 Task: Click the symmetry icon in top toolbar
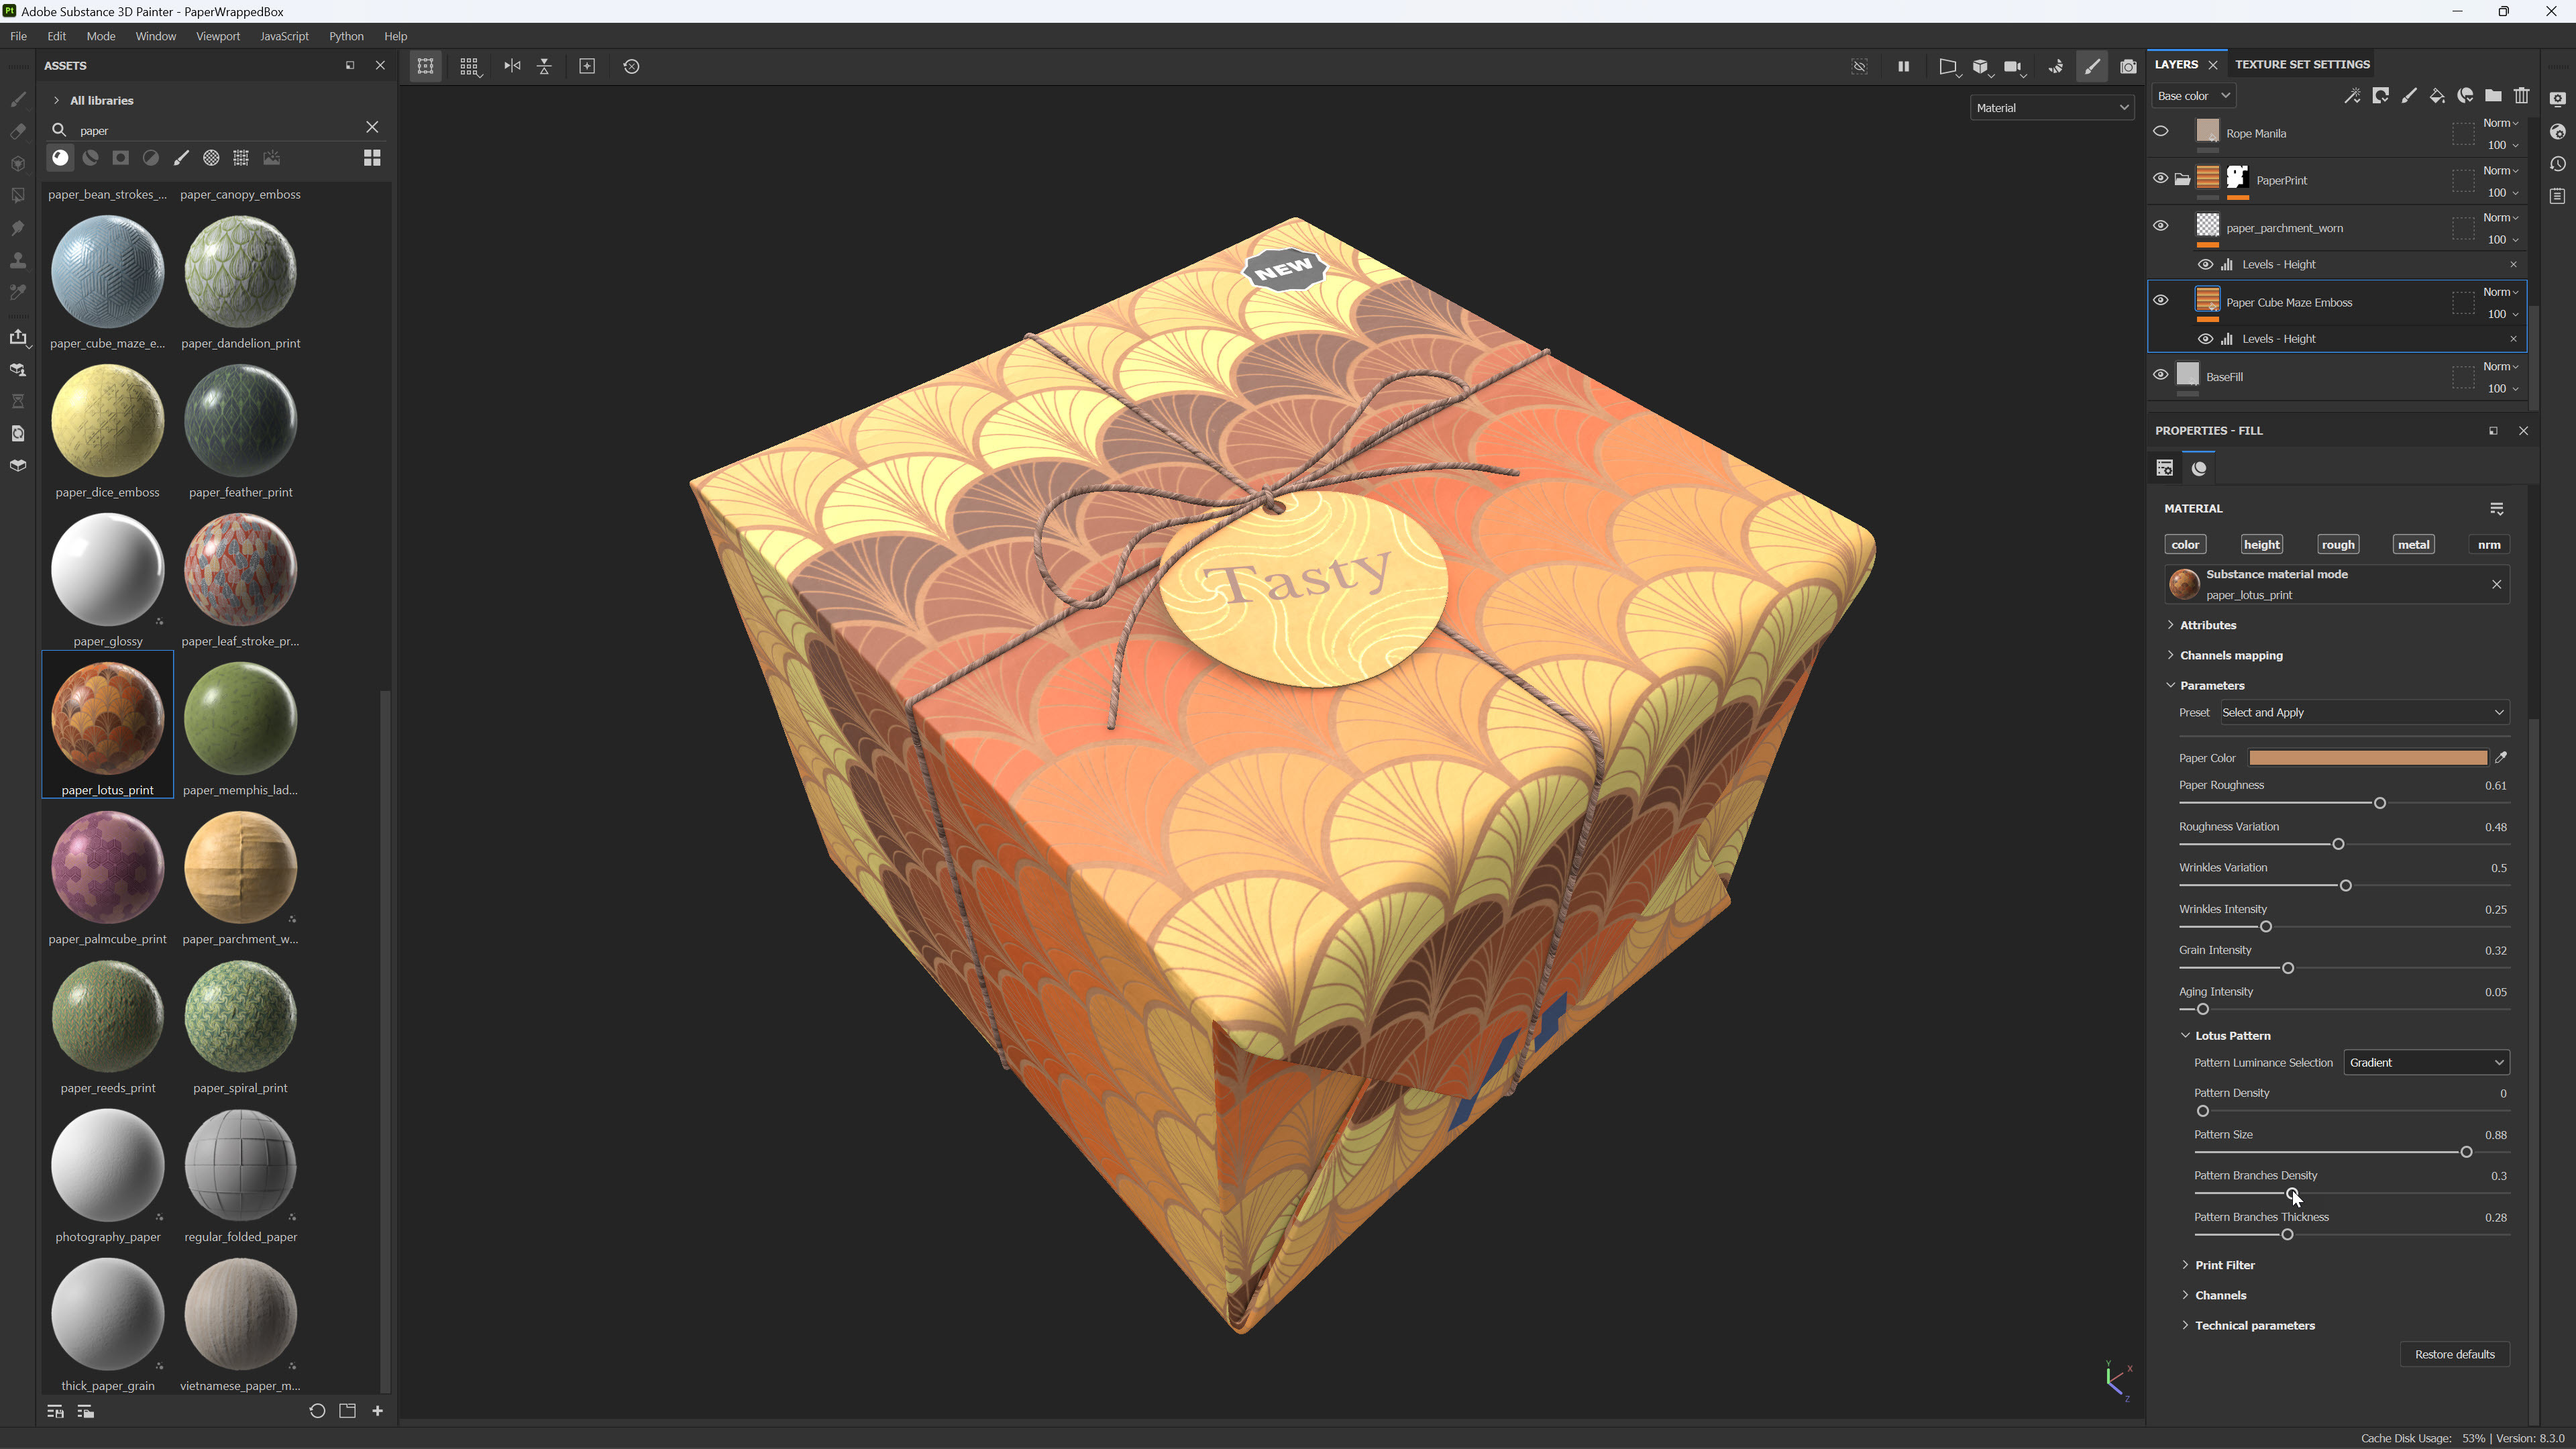(512, 66)
